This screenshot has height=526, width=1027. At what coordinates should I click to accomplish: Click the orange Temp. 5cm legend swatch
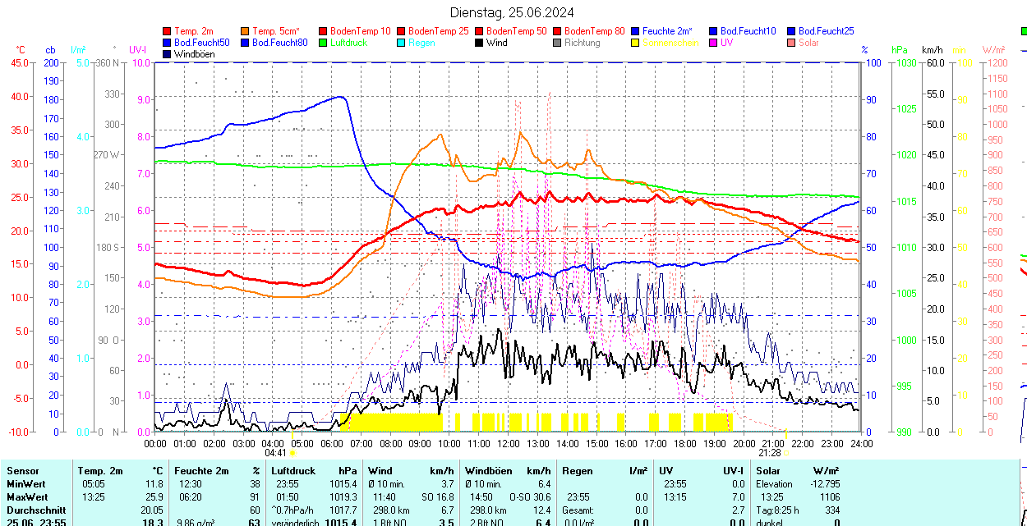click(x=245, y=31)
